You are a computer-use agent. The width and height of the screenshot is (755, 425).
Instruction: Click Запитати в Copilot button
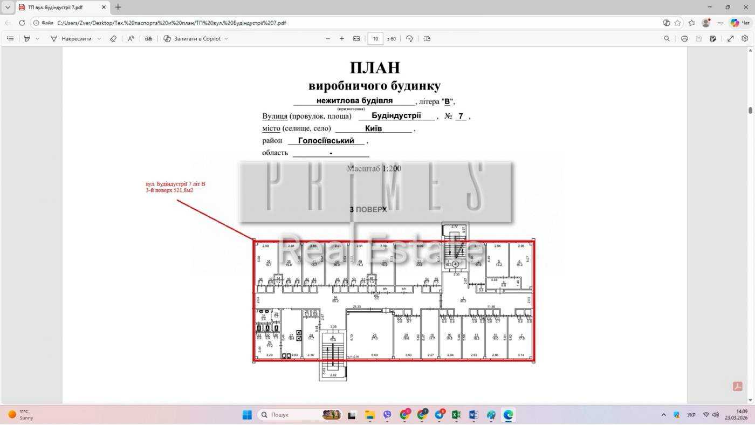click(193, 39)
